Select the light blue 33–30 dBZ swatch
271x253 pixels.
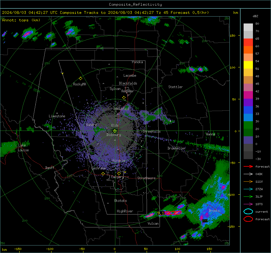248,118
